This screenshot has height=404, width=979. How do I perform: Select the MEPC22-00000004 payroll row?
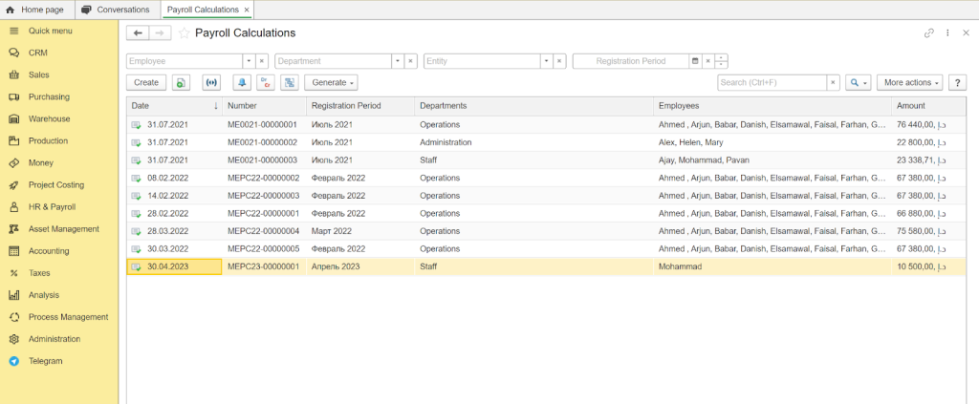[x=263, y=231]
